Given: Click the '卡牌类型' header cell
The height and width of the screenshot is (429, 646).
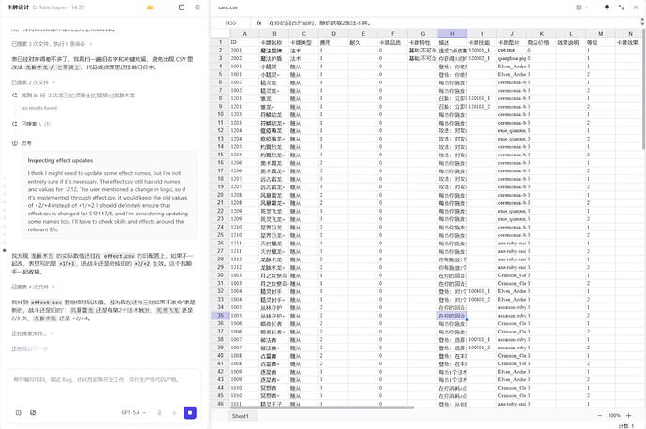Looking at the screenshot, I should (304, 42).
